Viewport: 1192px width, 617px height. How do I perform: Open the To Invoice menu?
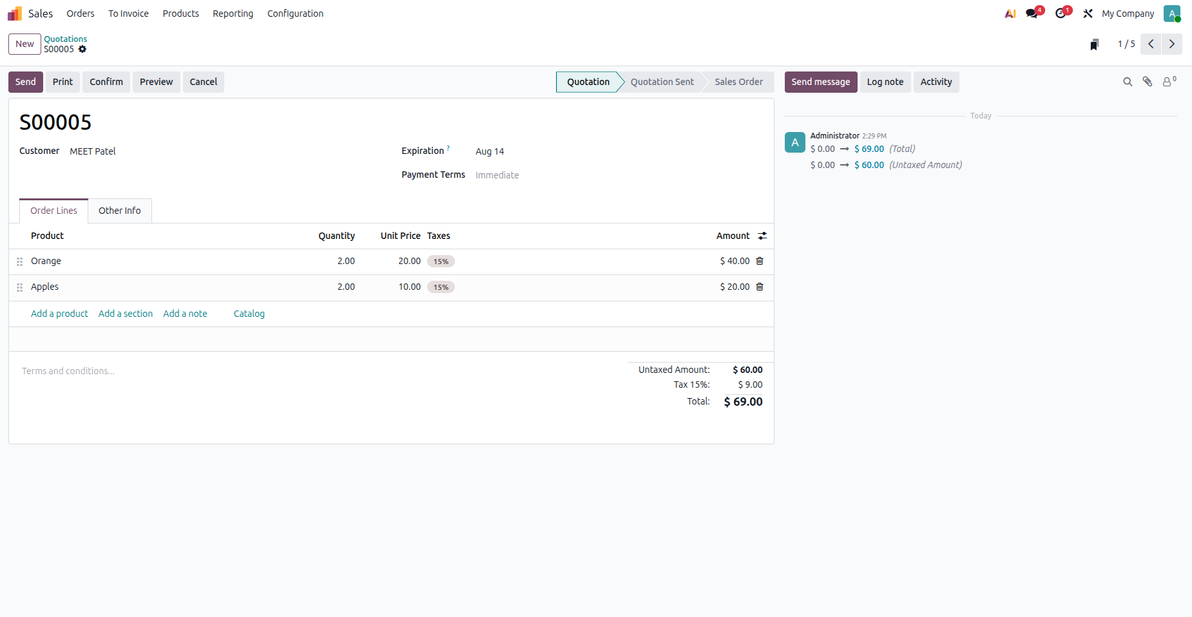pos(128,14)
